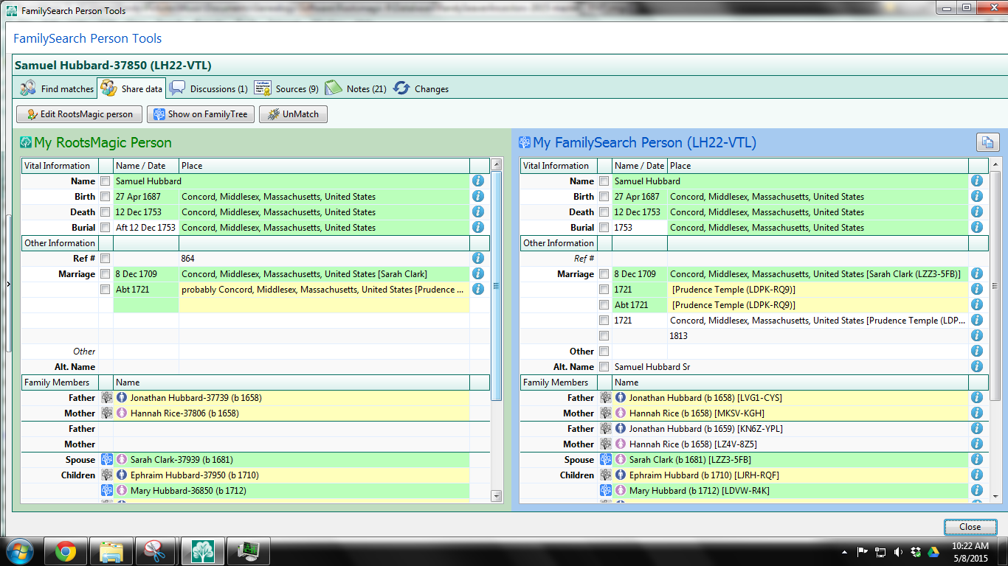Click the RootsMagic burial date Aft 12 Dec 1753
Image resolution: width=1008 pixels, height=566 pixels.
tap(145, 228)
